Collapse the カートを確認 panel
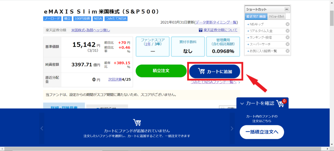The height and width of the screenshot is (151, 334). (x=242, y=103)
